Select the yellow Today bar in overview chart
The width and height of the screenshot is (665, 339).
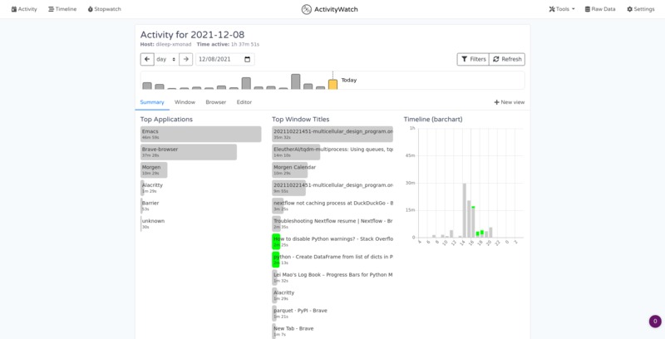(x=333, y=84)
